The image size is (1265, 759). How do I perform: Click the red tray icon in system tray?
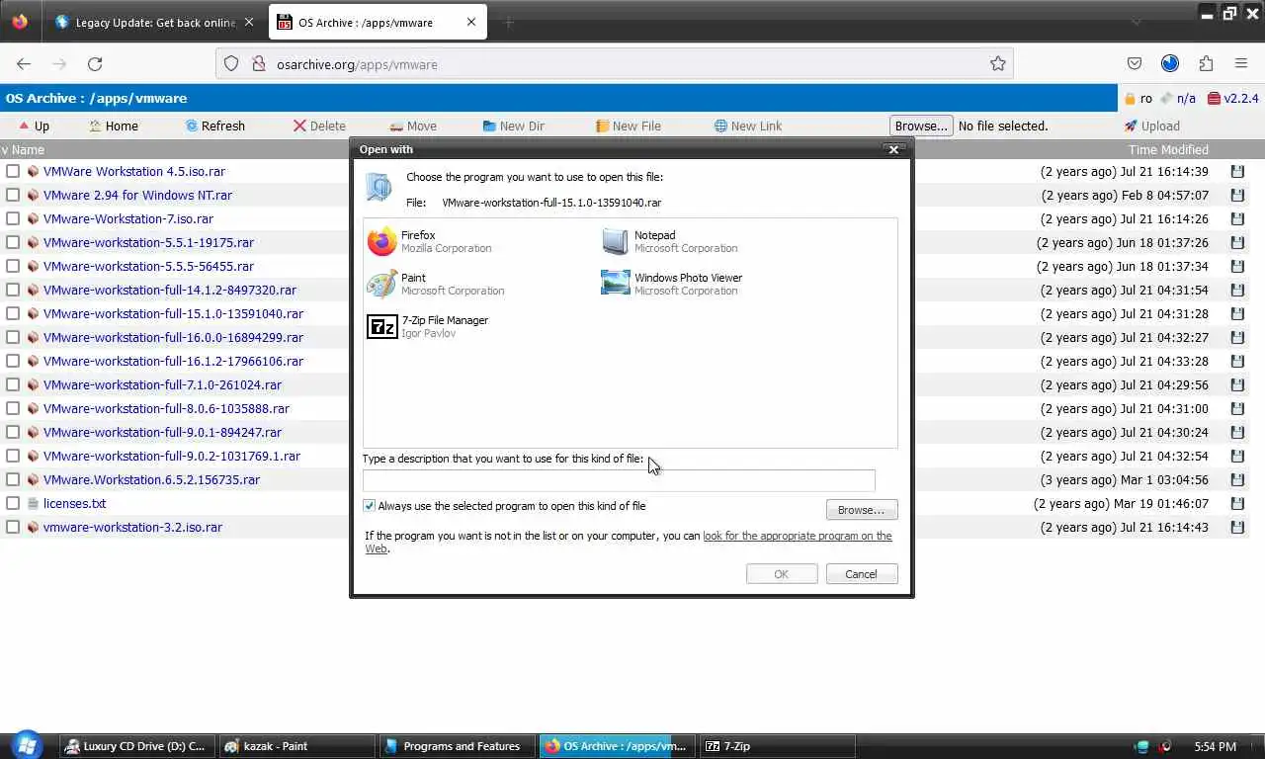tap(1166, 746)
